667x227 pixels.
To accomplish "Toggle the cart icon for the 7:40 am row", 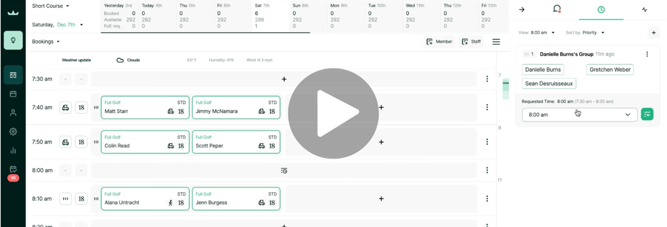I will click(x=66, y=107).
